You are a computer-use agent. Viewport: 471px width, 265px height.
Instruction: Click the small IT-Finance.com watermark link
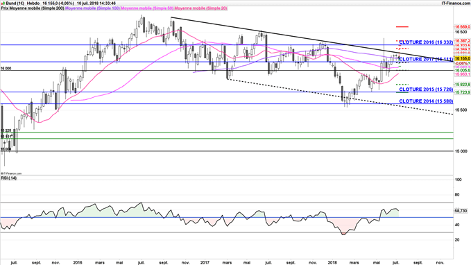pos(11,173)
